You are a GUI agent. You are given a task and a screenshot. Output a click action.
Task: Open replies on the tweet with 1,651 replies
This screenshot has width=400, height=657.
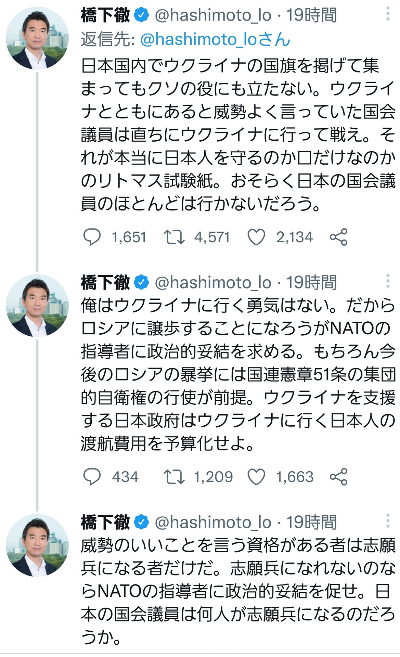tap(92, 237)
